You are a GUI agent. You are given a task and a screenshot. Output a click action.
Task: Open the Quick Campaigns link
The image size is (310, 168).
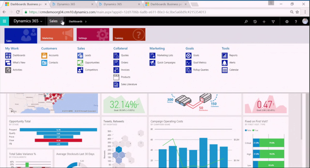(166, 63)
